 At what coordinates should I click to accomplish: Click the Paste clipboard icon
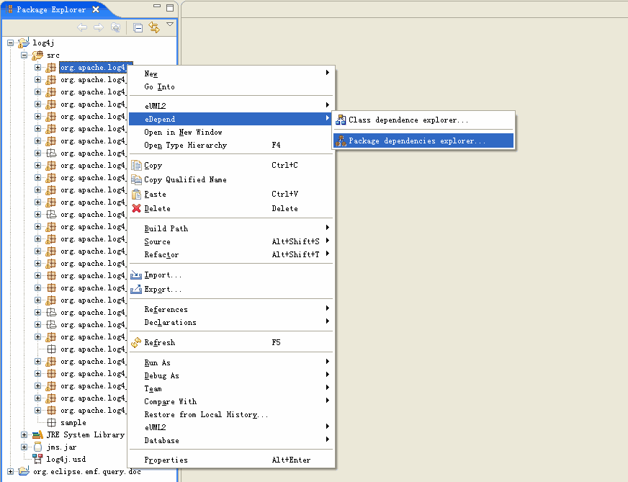[x=137, y=194]
